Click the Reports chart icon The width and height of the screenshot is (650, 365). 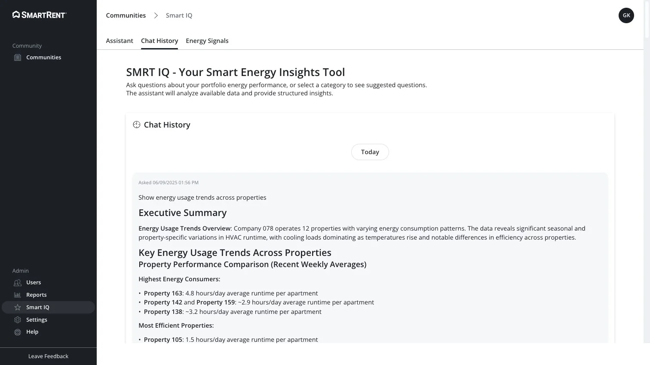point(18,295)
